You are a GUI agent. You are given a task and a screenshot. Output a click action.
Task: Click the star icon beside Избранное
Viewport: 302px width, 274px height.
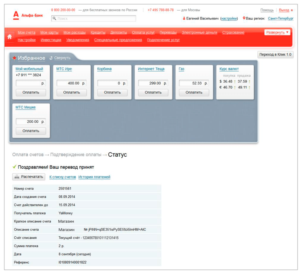tap(14, 58)
